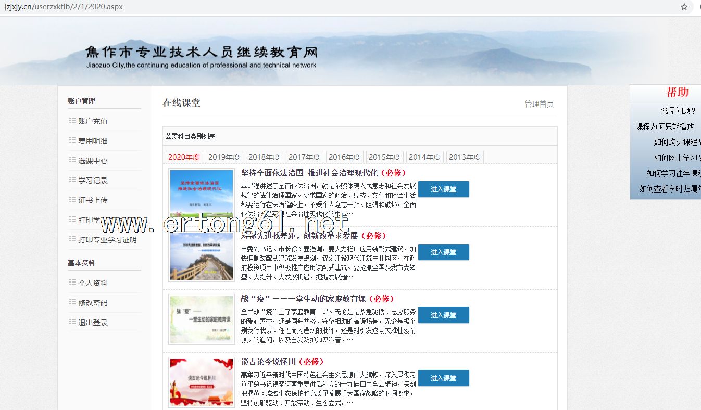Viewport: 701px width, 410px height.
Task: Open 证书上传 in the sidebar
Action: click(93, 200)
